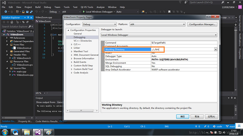Open Configuration Manager... button

[202, 24]
